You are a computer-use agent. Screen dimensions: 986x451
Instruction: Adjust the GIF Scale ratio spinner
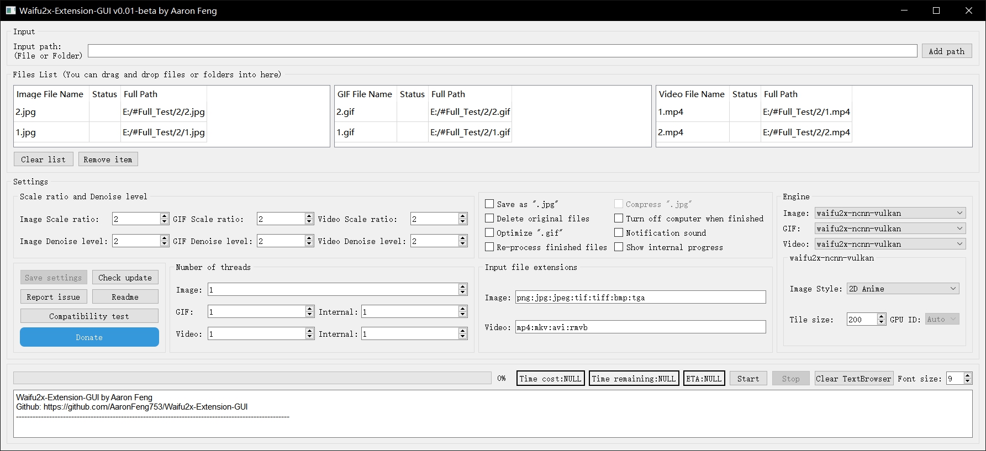(x=285, y=219)
